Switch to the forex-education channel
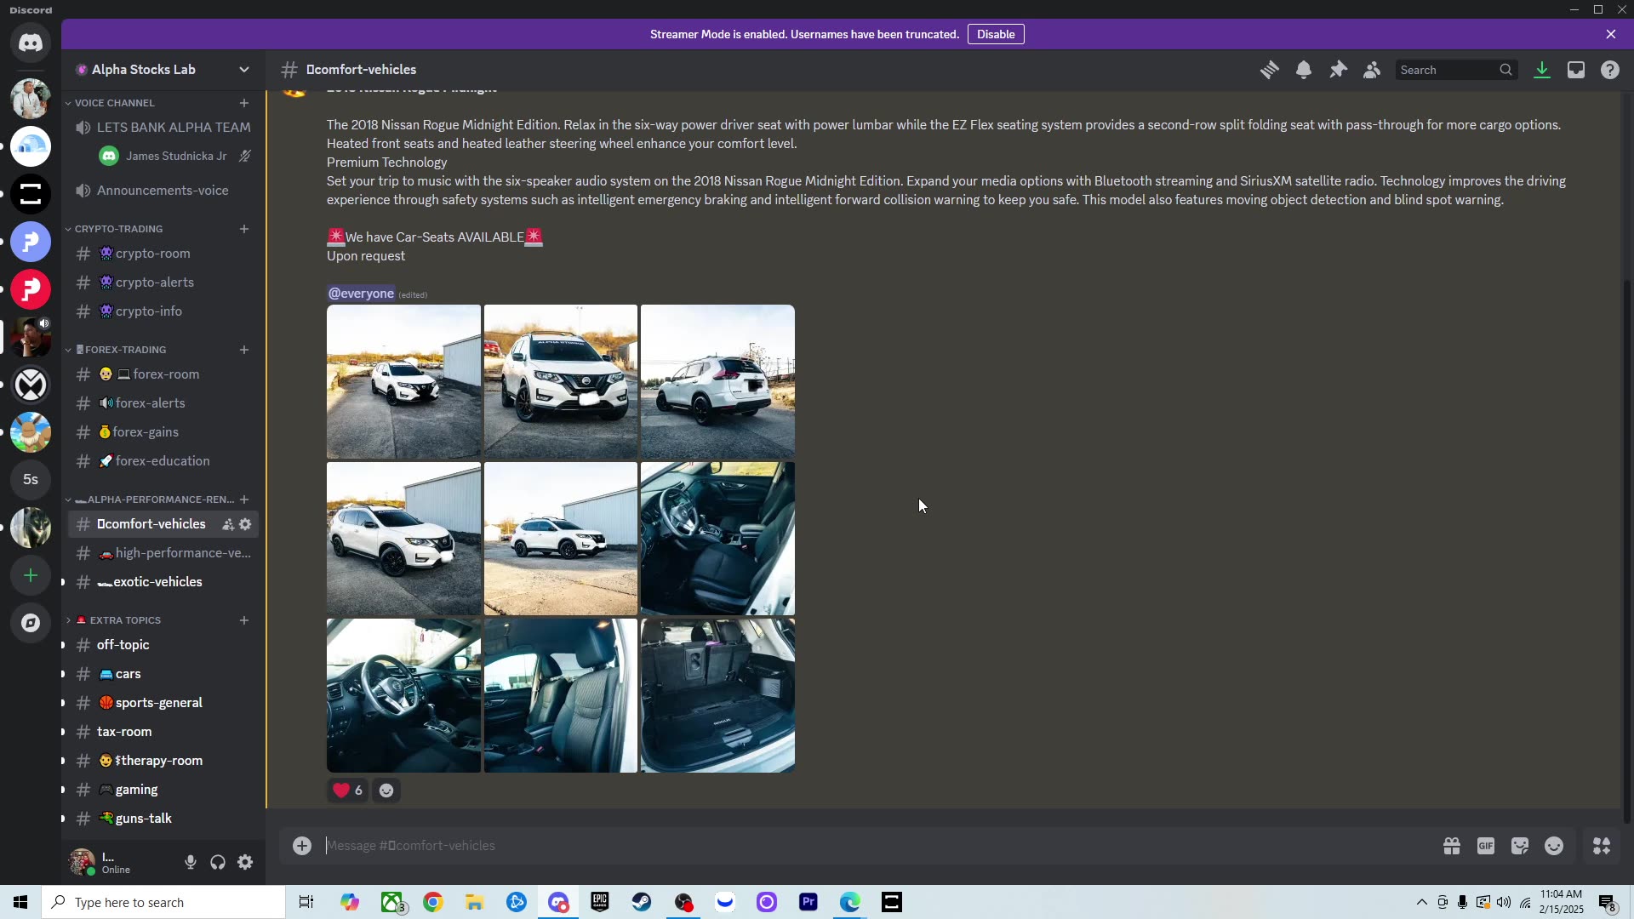This screenshot has height=919, width=1634. pos(162,460)
